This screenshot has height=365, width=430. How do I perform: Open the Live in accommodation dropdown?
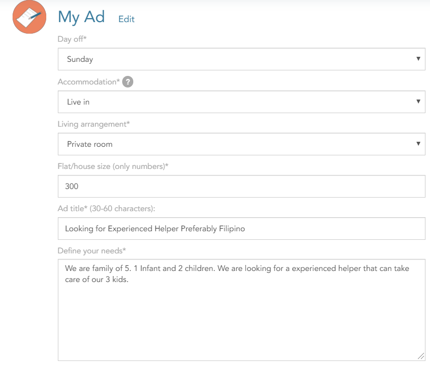click(x=241, y=102)
